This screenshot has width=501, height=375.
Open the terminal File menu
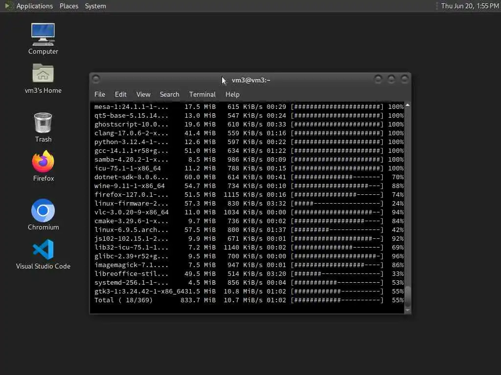(x=100, y=94)
